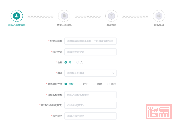Select the 男 gender radio button
Viewport: 174px width, 121px height.
coord(66,62)
